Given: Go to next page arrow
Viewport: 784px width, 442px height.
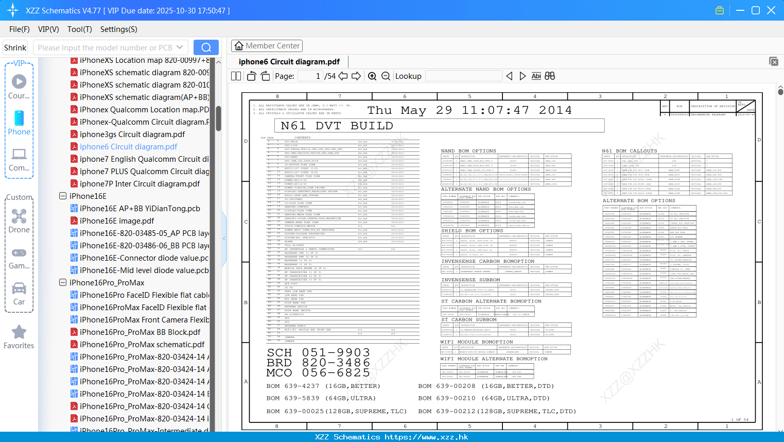Looking at the screenshot, I should pos(356,76).
